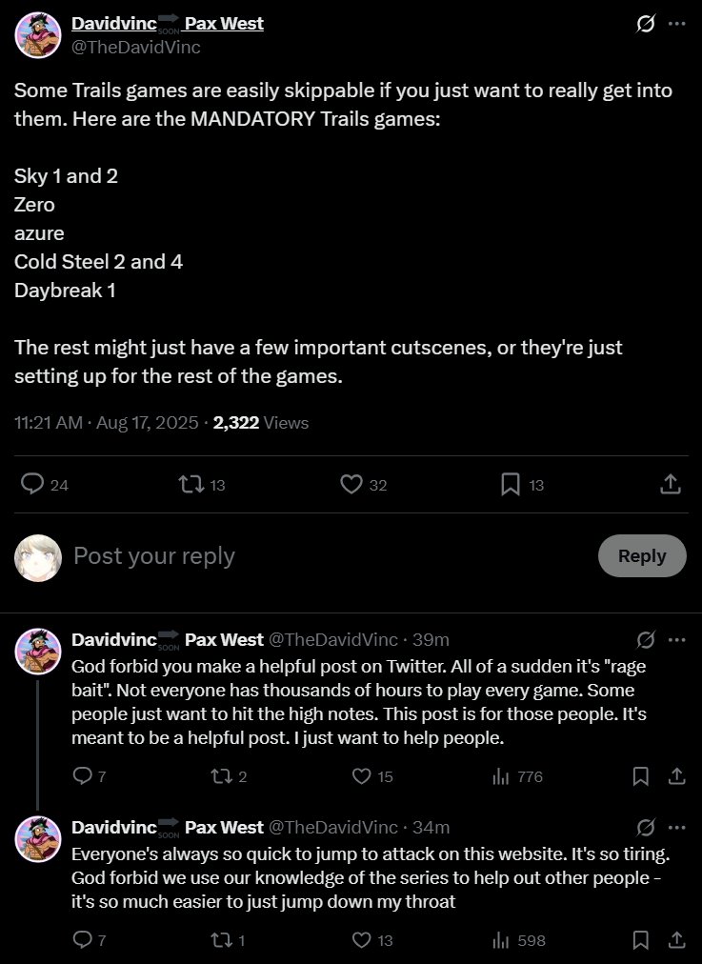Bookmark the 34m reply post
Screen dimensions: 702x964
641,940
